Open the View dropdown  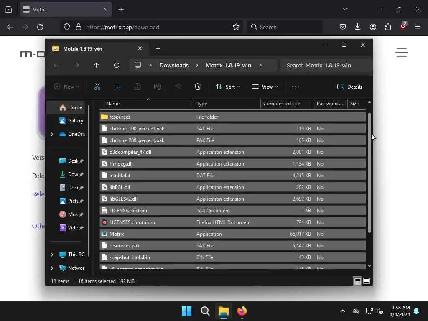265,87
